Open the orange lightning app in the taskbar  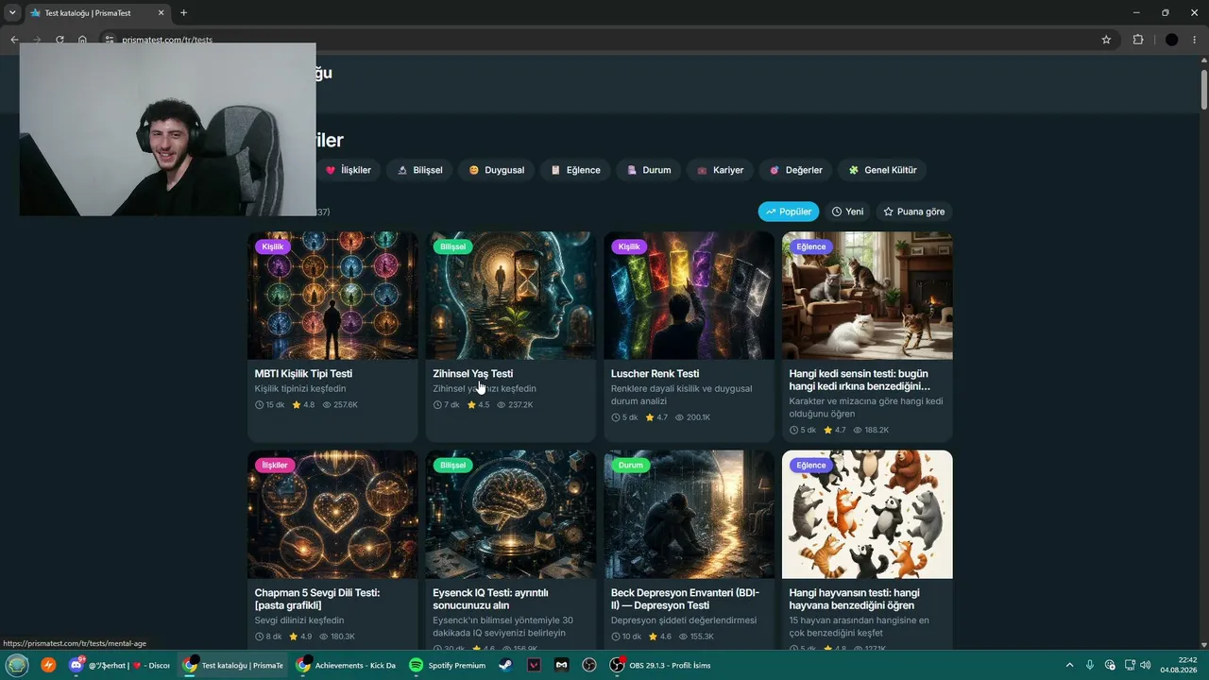pyautogui.click(x=48, y=665)
